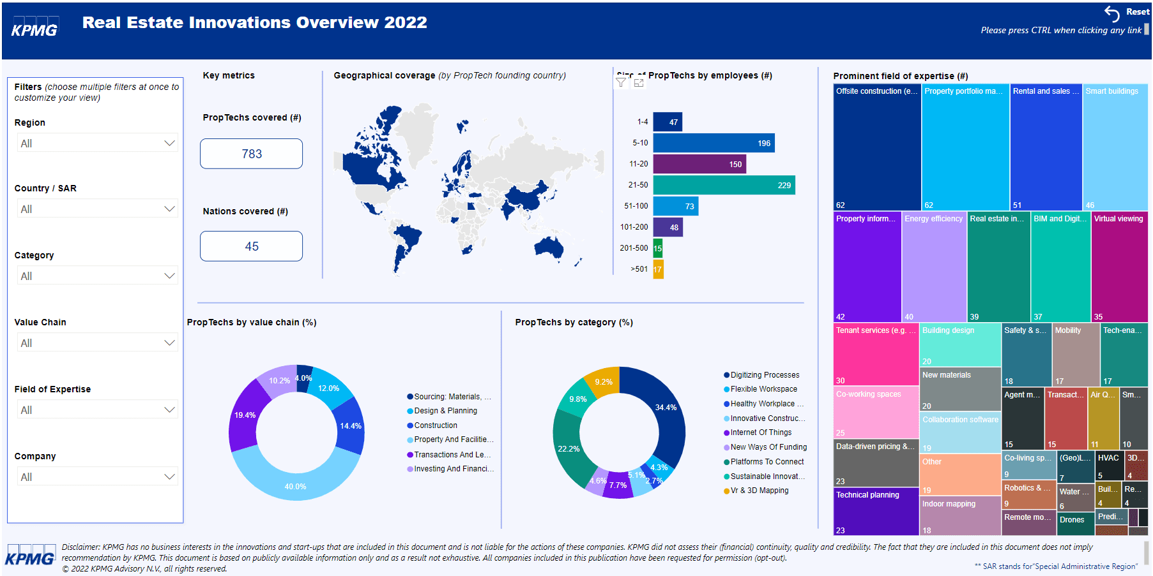Click the Nations covered card showing 45

[252, 246]
